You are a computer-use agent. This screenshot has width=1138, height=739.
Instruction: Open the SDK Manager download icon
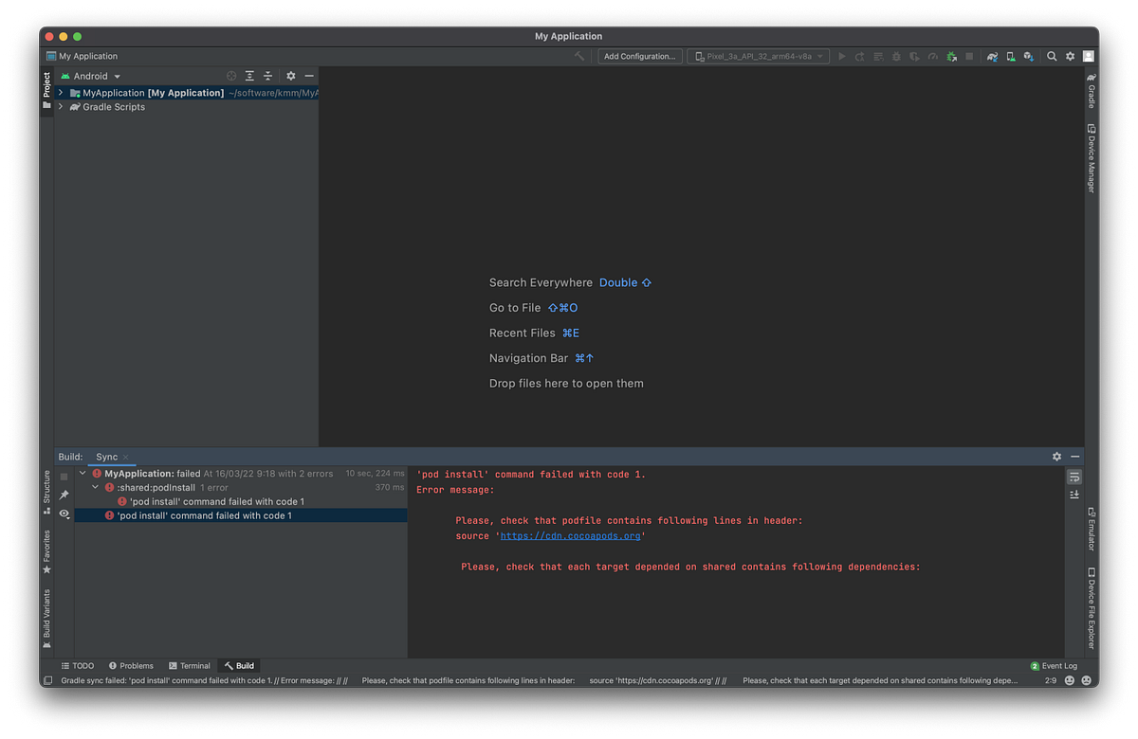1028,56
